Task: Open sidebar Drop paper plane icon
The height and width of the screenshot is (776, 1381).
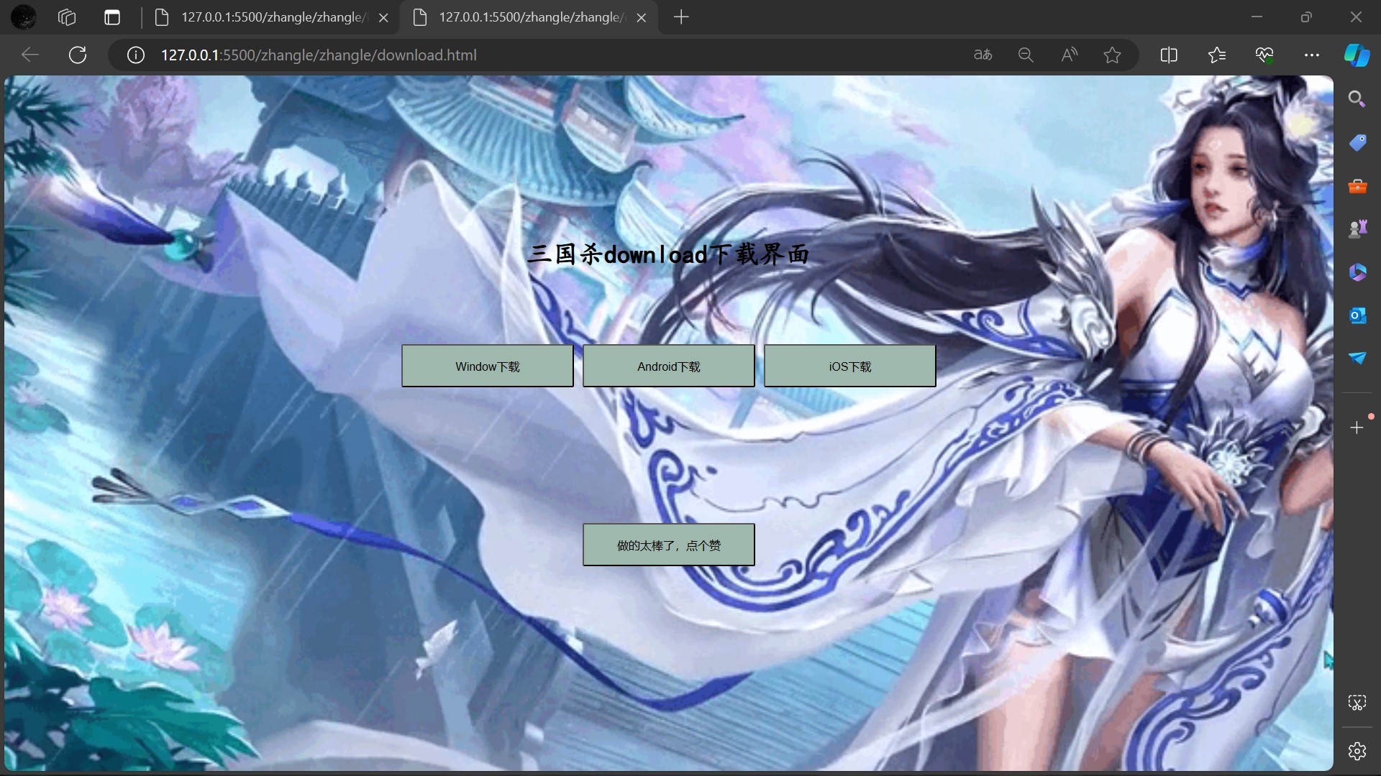Action: (1357, 358)
